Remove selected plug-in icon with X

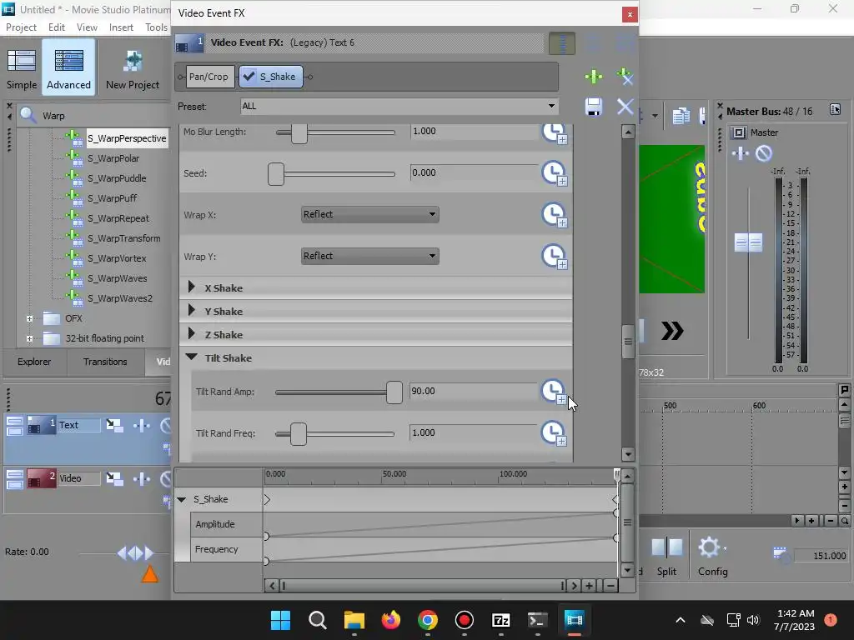[625, 77]
